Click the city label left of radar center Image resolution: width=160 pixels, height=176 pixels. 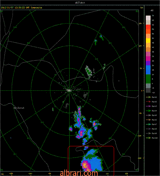pos(19,108)
